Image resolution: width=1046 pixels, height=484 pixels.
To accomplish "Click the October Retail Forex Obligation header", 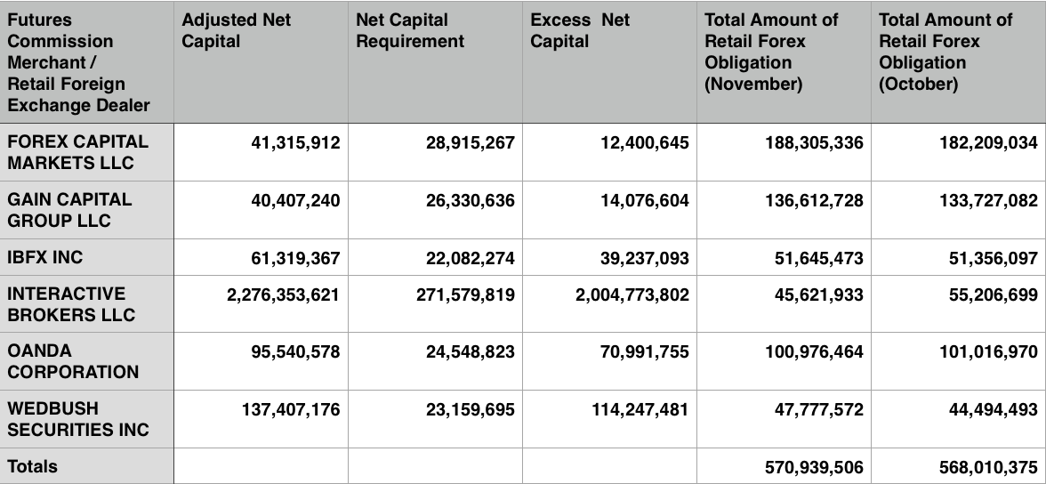I will click(945, 52).
